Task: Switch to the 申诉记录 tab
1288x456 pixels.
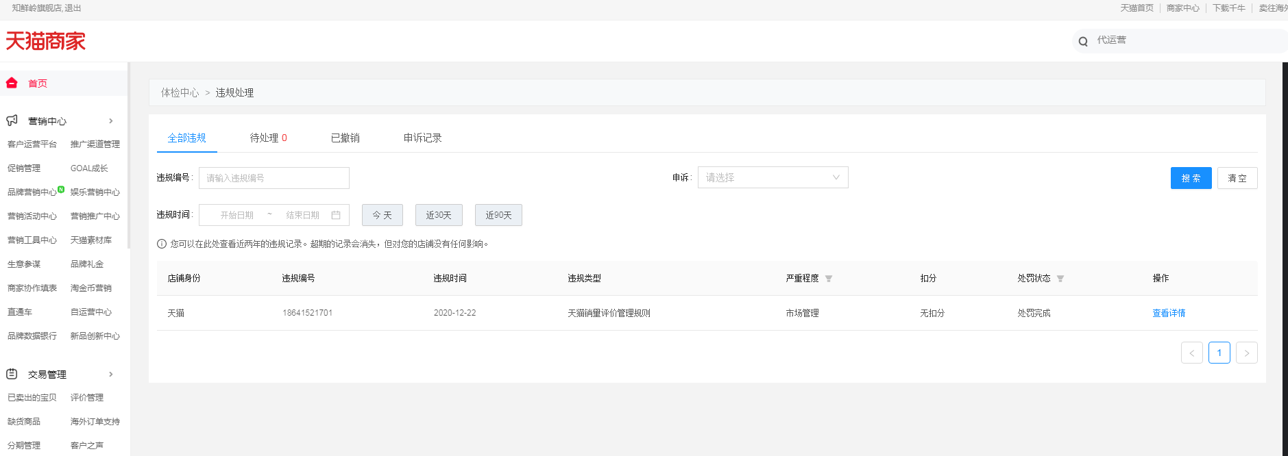Action: (423, 138)
